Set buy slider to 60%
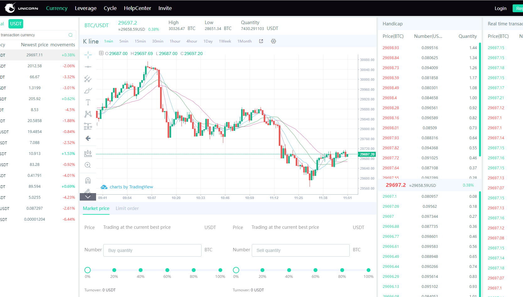The height and width of the screenshot is (297, 523). point(167,270)
